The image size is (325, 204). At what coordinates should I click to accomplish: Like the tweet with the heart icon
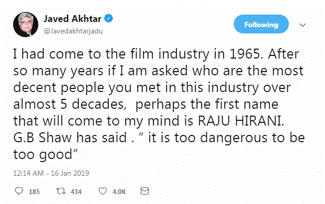click(103, 191)
